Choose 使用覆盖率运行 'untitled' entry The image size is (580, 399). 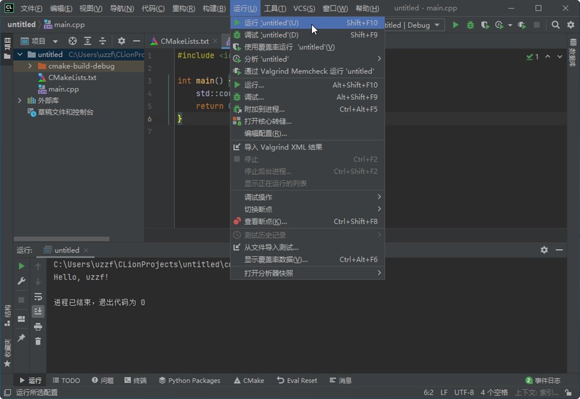(307, 47)
